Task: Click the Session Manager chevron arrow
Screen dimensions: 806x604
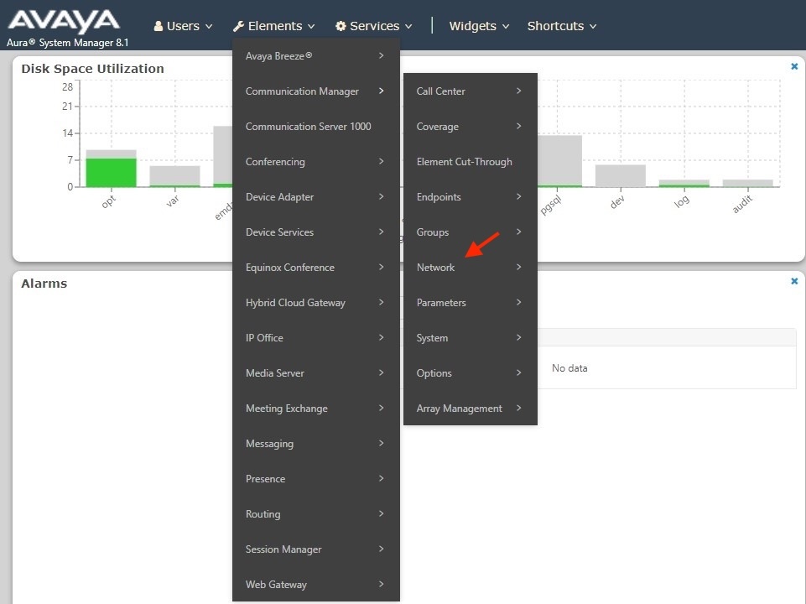Action: coord(381,549)
